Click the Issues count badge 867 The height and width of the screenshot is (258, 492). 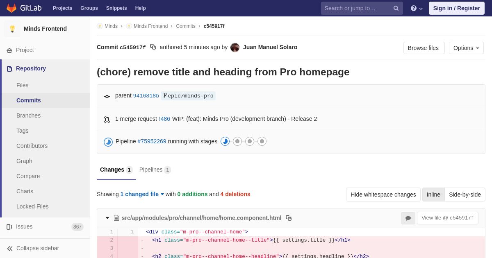pyautogui.click(x=77, y=227)
